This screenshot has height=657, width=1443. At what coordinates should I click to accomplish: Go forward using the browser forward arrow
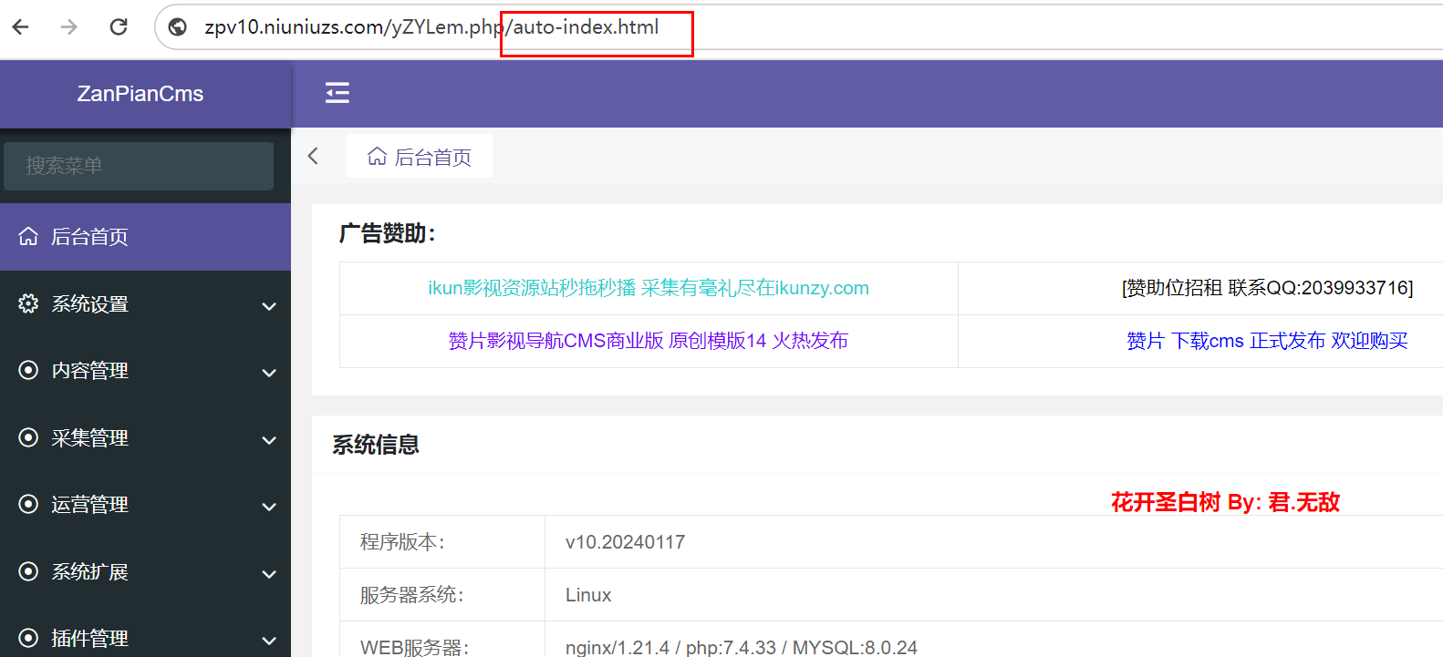click(x=69, y=27)
